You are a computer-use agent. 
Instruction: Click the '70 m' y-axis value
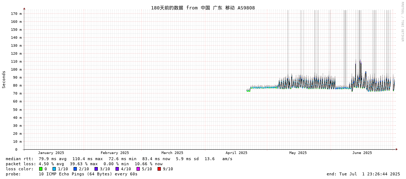[x=18, y=93]
